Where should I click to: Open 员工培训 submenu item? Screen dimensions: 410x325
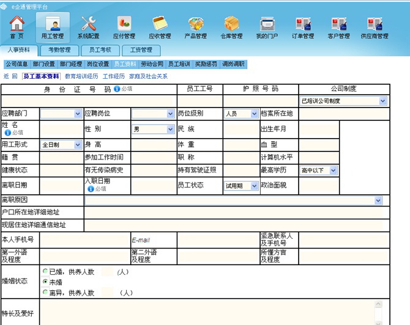(179, 64)
